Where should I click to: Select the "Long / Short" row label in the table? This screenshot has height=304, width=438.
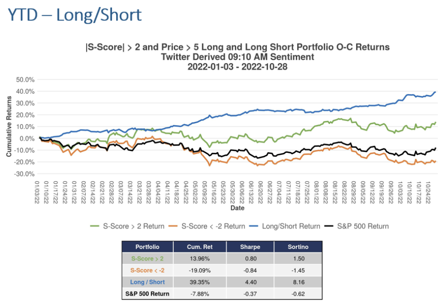(x=148, y=282)
